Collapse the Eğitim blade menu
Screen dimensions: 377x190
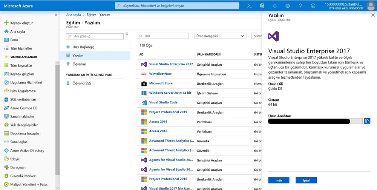(127, 34)
